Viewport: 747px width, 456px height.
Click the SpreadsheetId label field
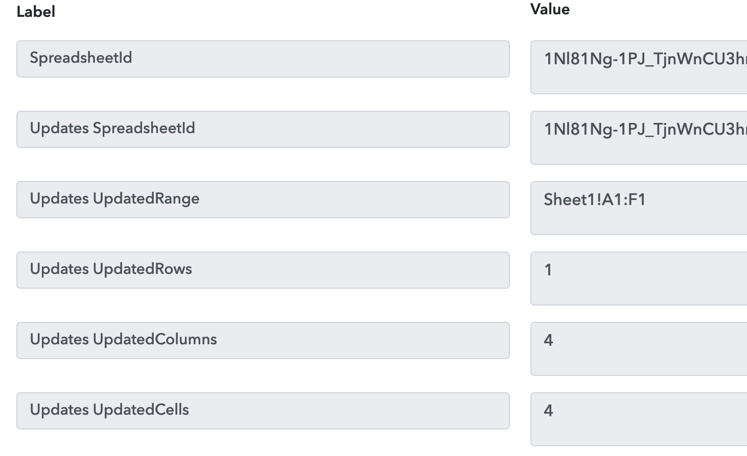(263, 59)
